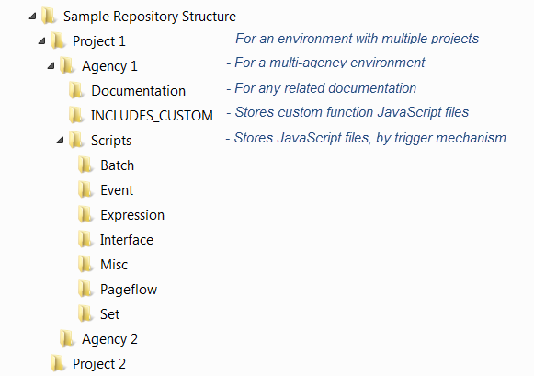534x376 pixels.
Task: Collapse the Agency 1 disclosure triangle
Action: click(x=51, y=66)
